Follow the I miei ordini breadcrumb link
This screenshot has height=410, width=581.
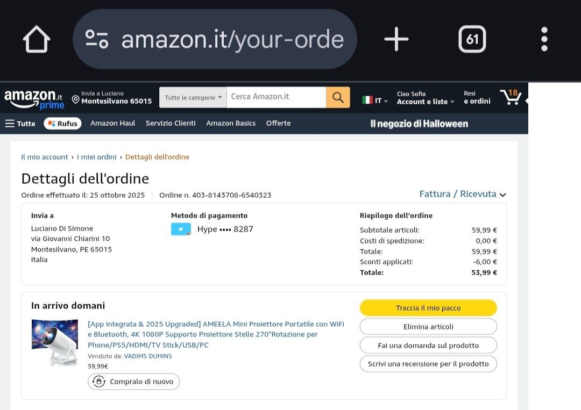[x=97, y=157]
